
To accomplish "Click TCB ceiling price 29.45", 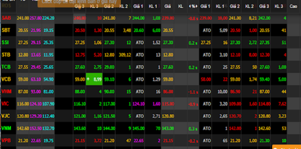I will pos(36,67).
